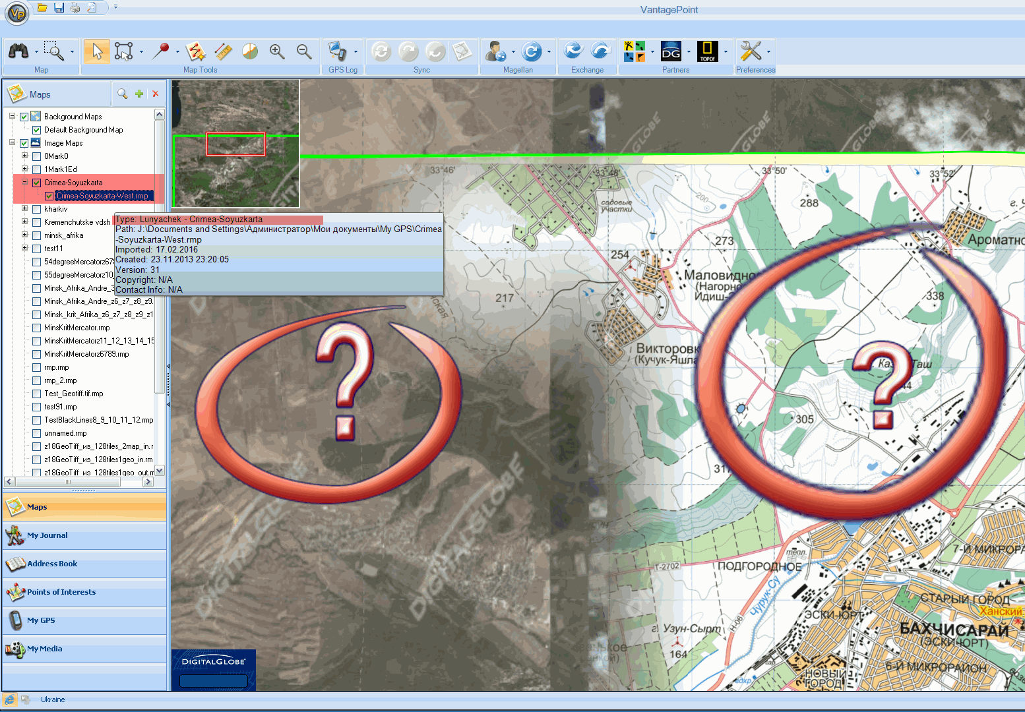Collapse the Background Maps tree node
This screenshot has width=1025, height=712.
pos(12,116)
